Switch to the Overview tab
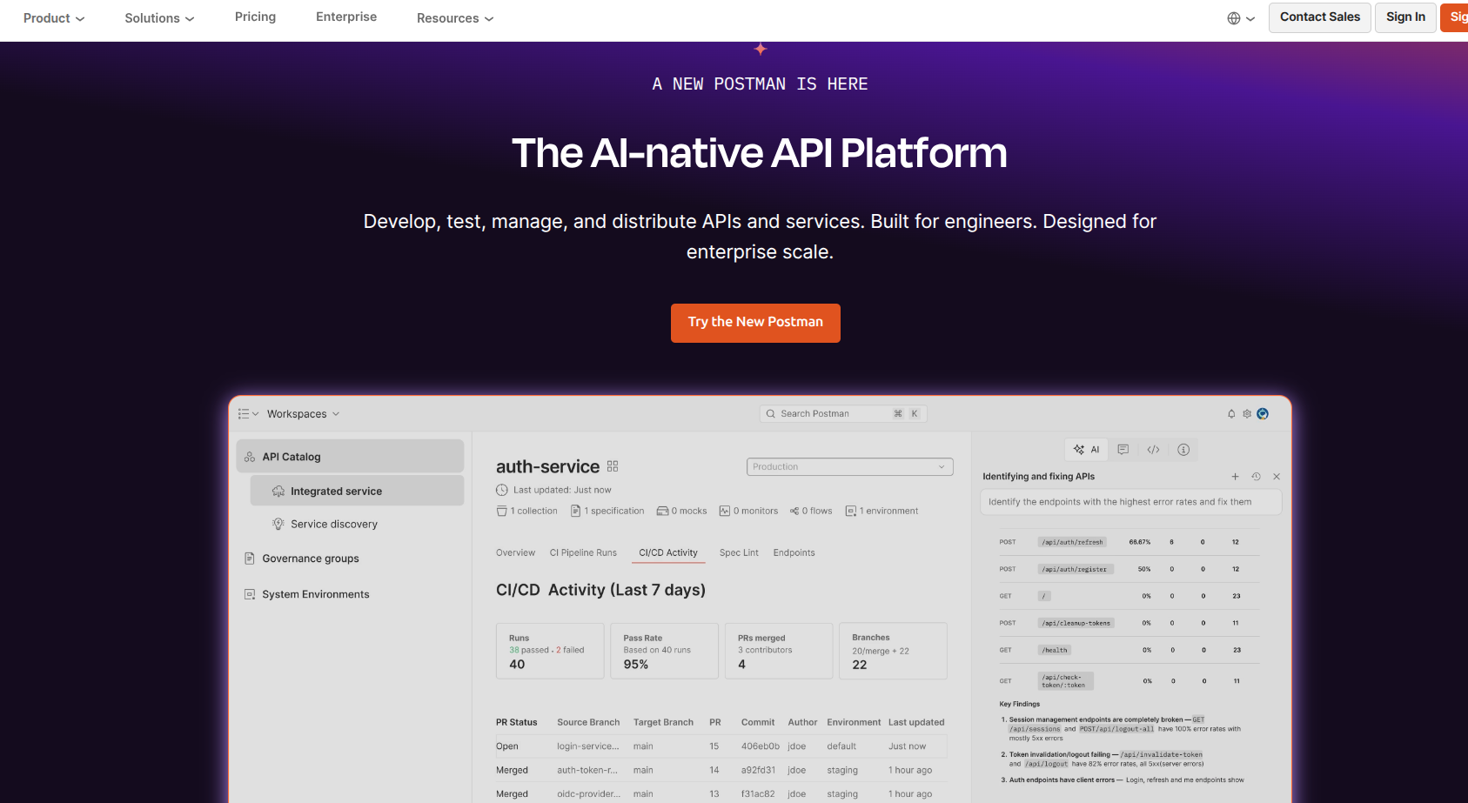This screenshot has width=1468, height=803. pyautogui.click(x=515, y=552)
